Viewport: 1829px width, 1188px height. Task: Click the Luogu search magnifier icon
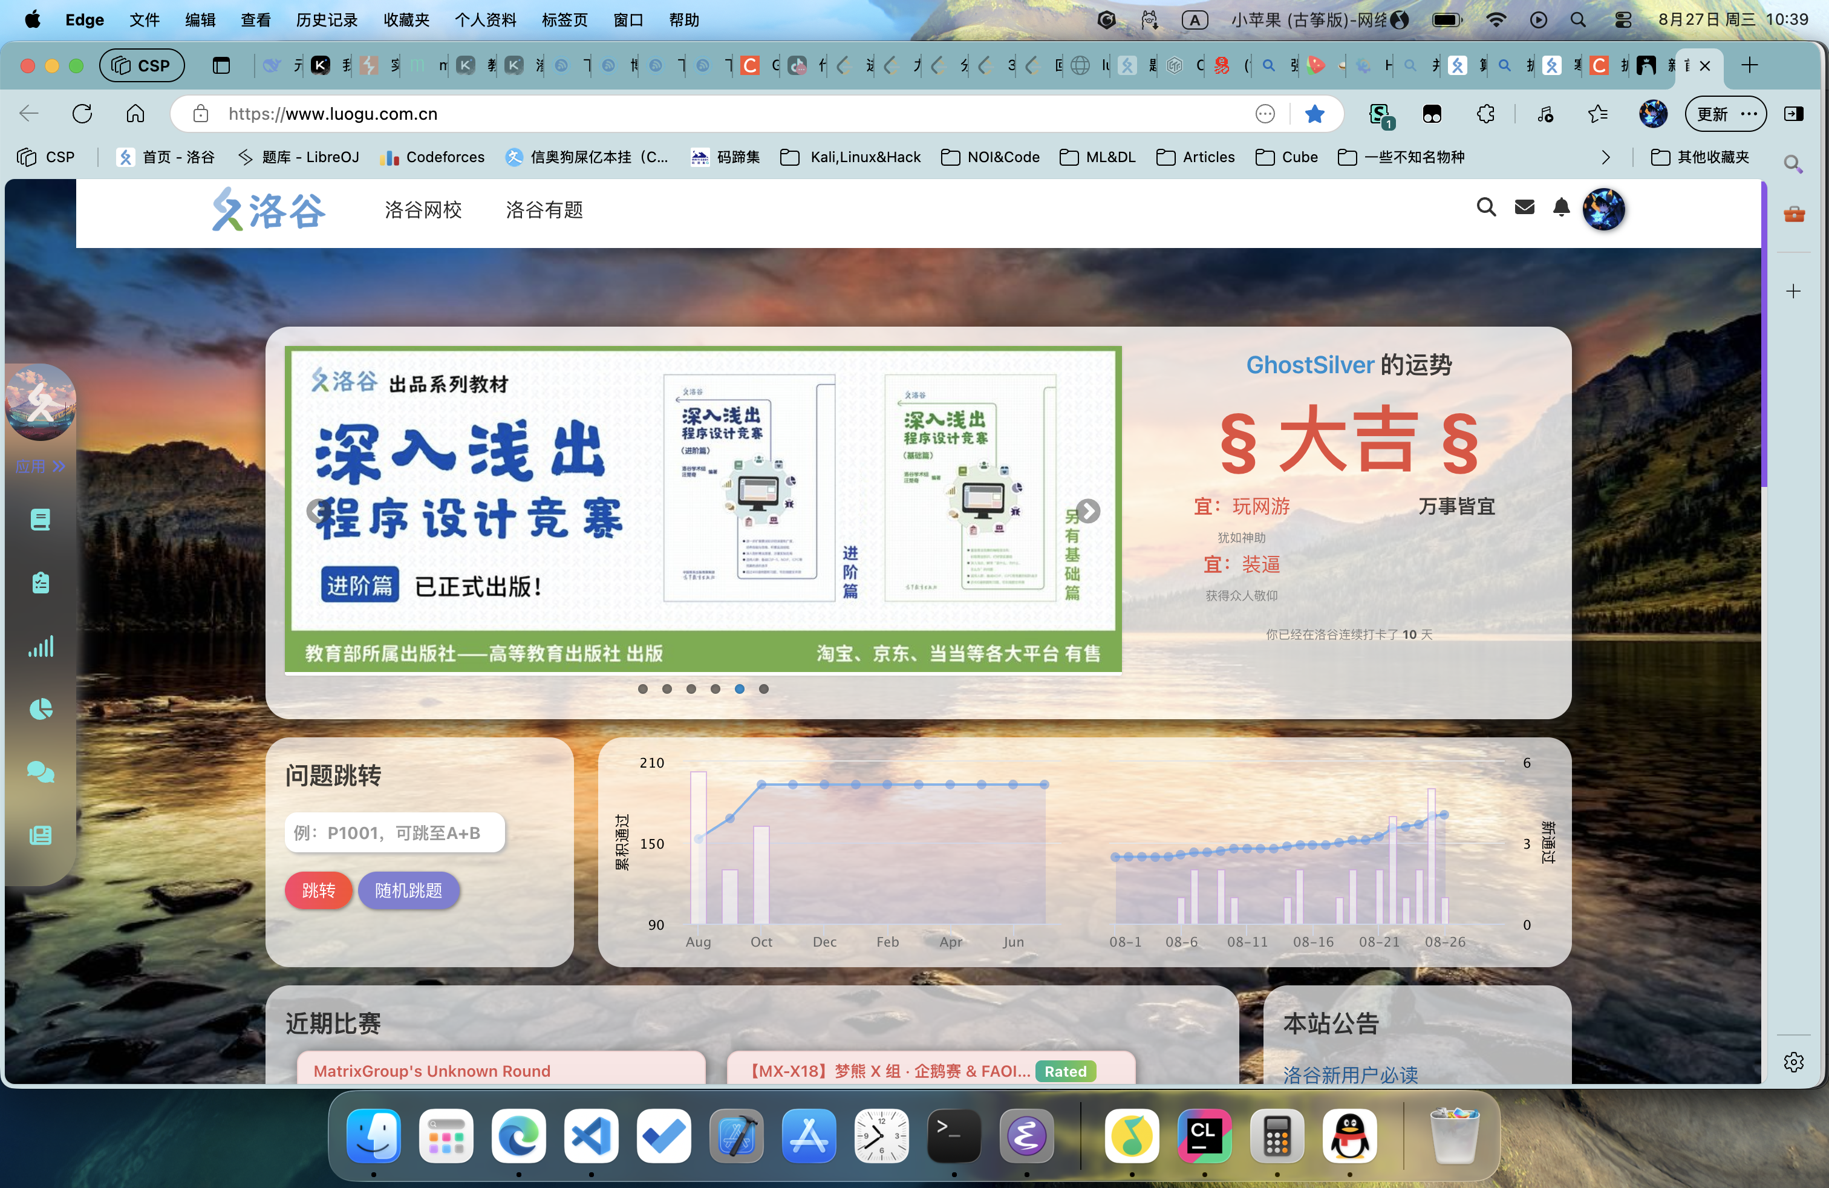1485,207
